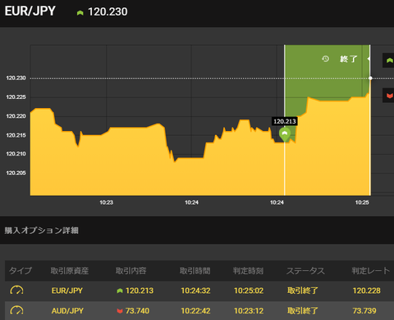Viewport: 394px width, 320px height.
Task: Click the green arrow next to 120.230 header
Action: pyautogui.click(x=80, y=12)
